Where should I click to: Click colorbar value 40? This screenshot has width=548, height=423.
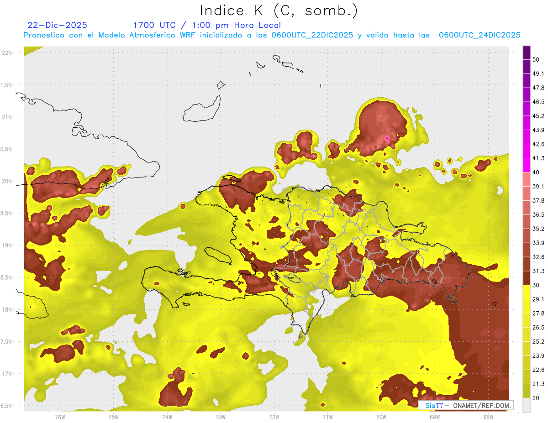coord(536,172)
